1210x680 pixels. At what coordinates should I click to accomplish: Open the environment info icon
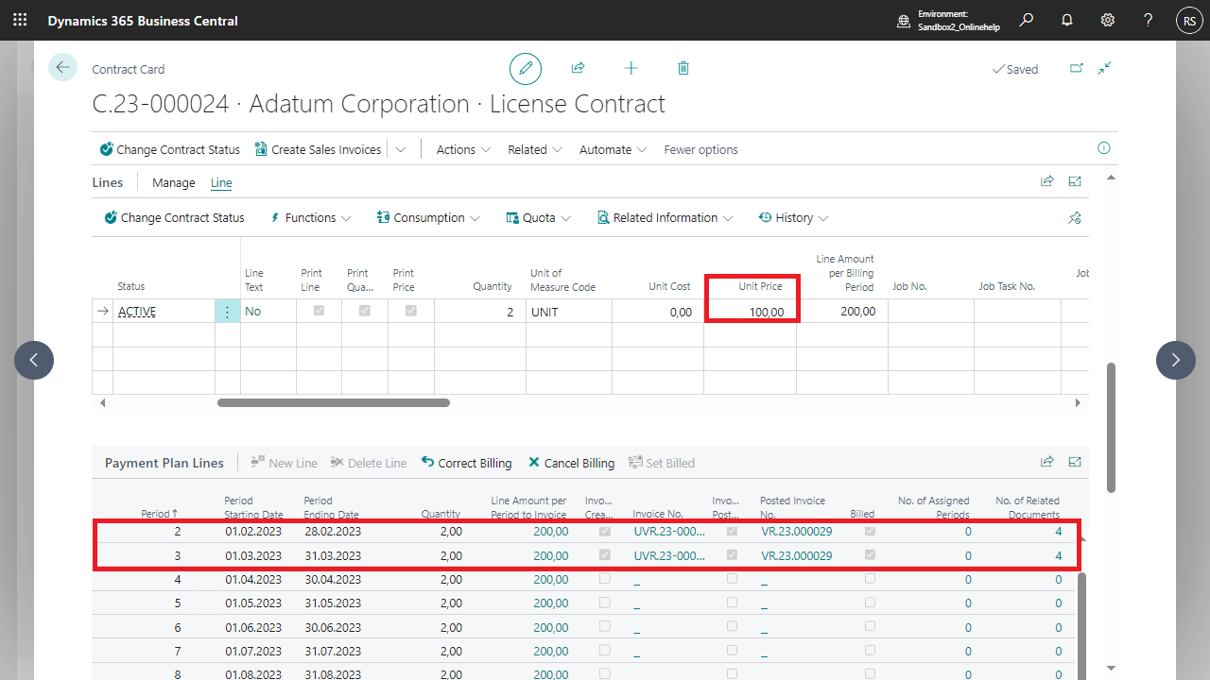[x=904, y=21]
